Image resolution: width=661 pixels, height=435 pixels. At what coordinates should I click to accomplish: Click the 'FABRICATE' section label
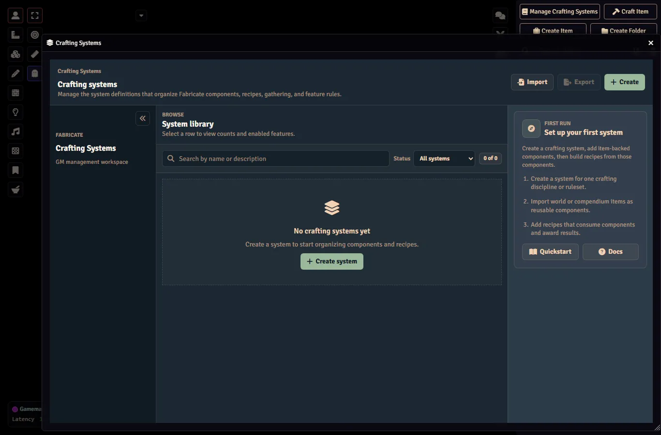pos(69,135)
